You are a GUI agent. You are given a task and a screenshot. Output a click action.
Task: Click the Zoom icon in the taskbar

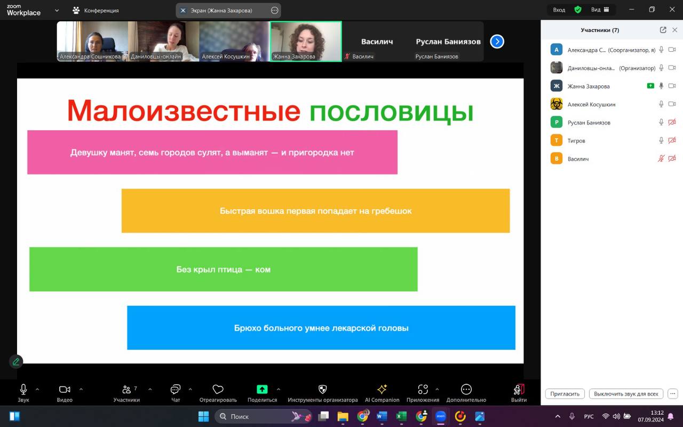point(441,416)
